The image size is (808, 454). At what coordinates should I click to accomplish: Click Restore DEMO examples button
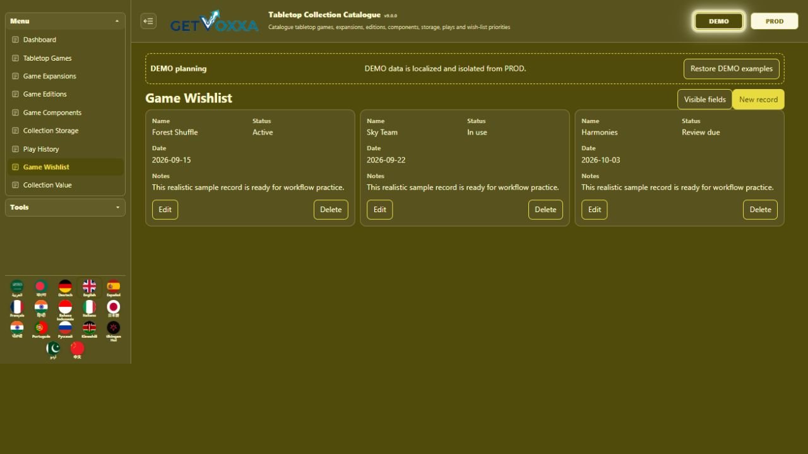tap(732, 69)
